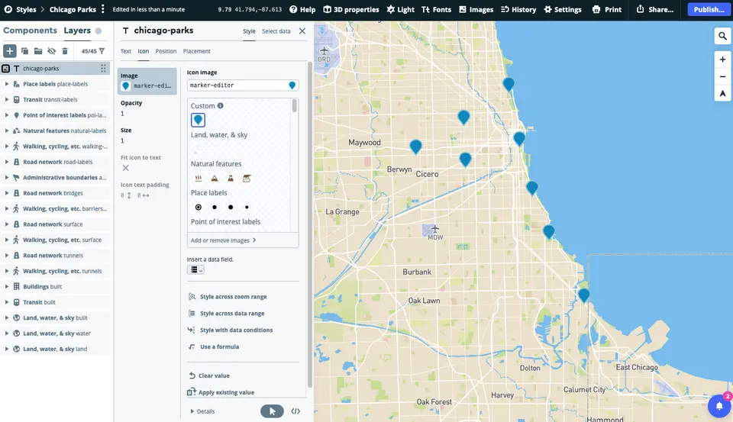Switch to JSON code view toggle
Image resolution: width=733 pixels, height=422 pixels.
click(295, 411)
